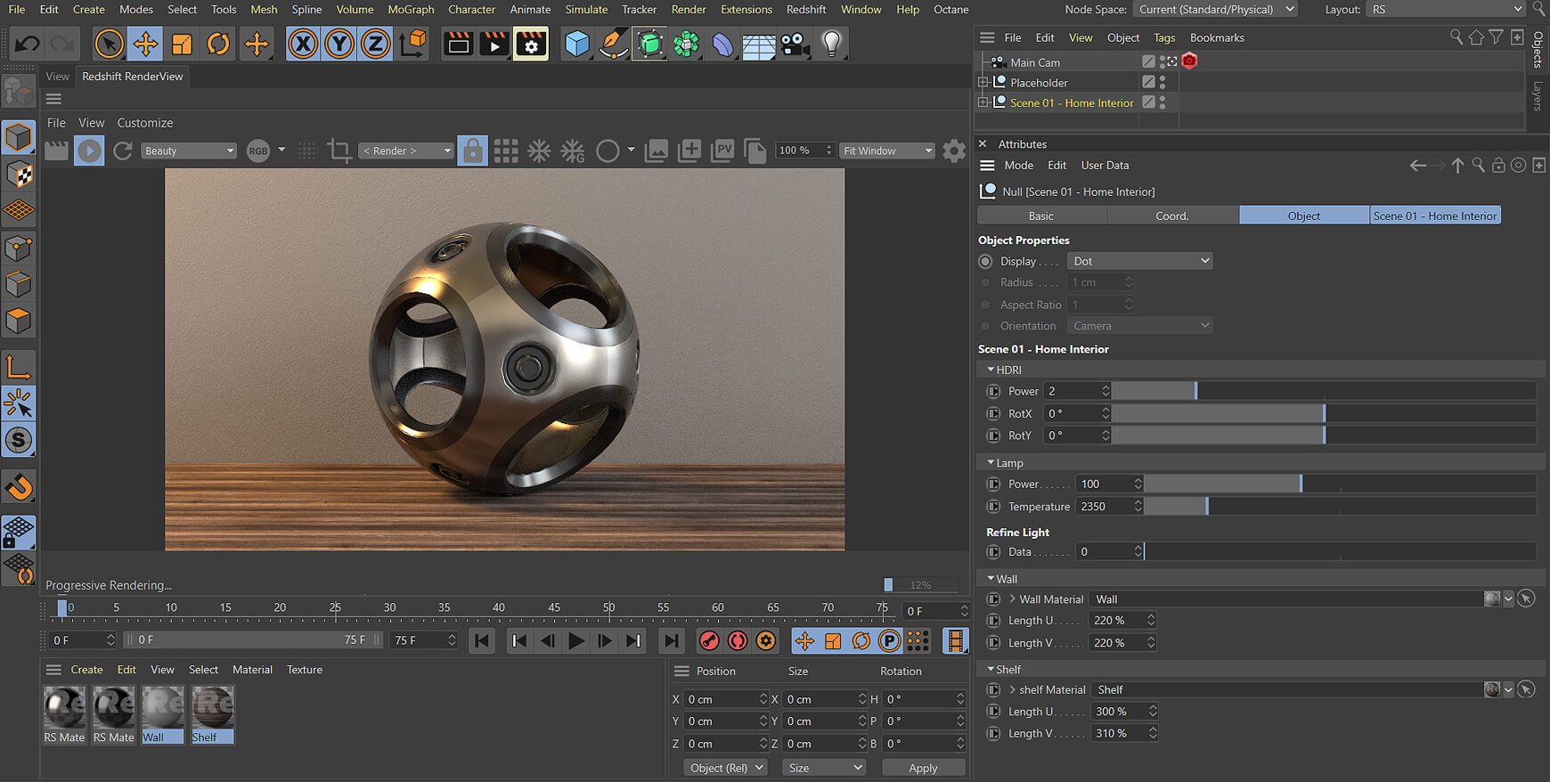Toggle X axis lock
The height and width of the screenshot is (782, 1550).
click(303, 44)
